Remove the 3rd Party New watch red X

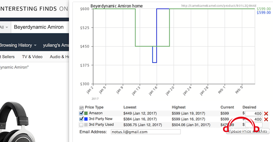tap(266, 119)
